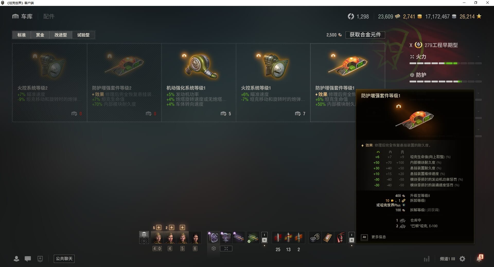The width and height of the screenshot is (494, 267).
Task: Toggle equipment loadout switch I/II
Action: pyautogui.click(x=264, y=237)
